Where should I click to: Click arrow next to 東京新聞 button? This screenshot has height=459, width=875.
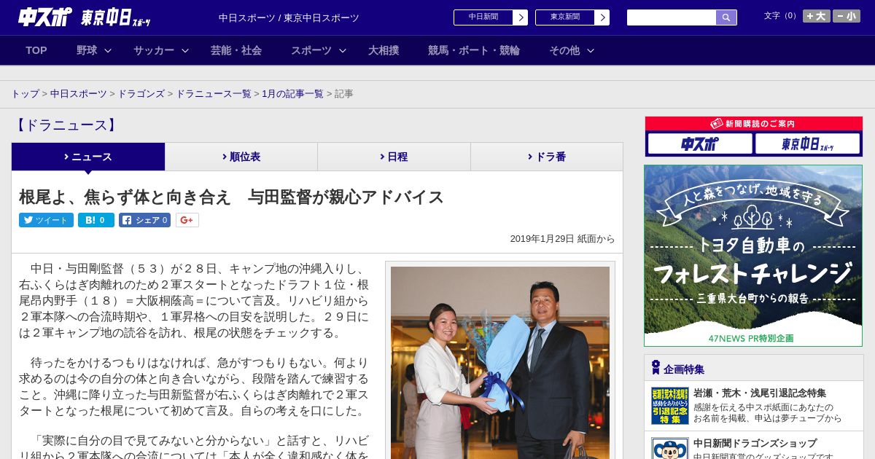click(x=602, y=17)
